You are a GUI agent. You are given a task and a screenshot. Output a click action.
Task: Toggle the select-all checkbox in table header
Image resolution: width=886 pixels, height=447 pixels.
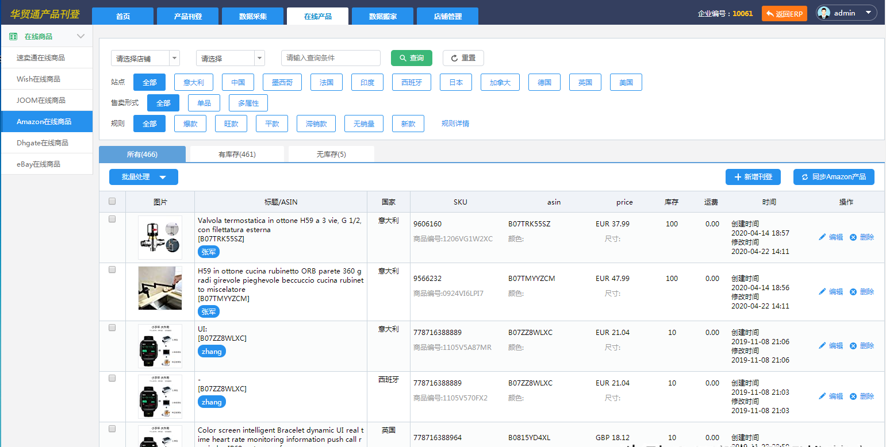(x=112, y=201)
